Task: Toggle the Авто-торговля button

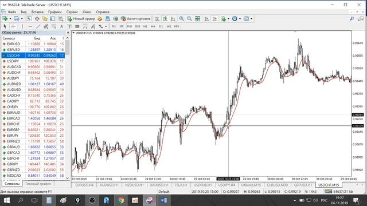Action: pyautogui.click(x=135, y=19)
